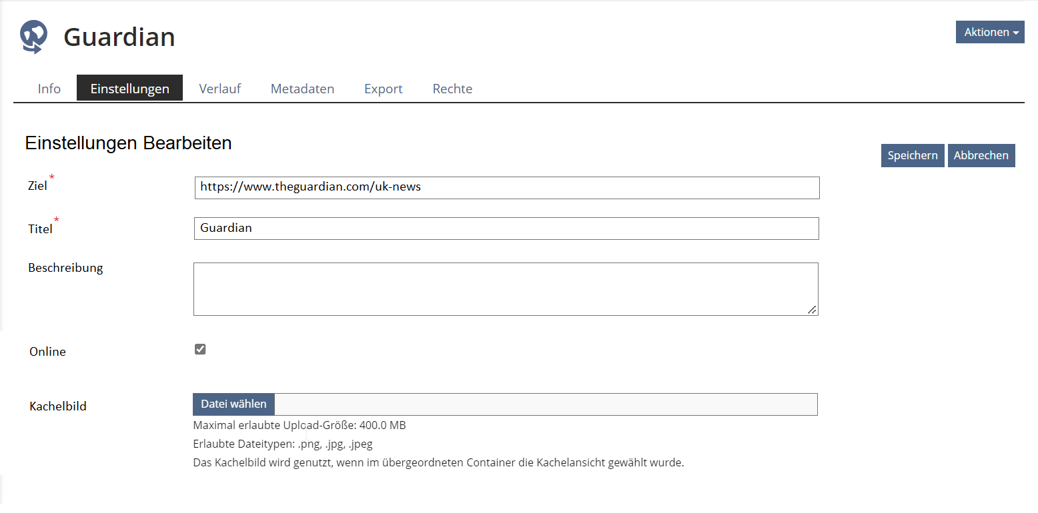Click the Speichern button
Screen dimensions: 1038x513
[913, 155]
